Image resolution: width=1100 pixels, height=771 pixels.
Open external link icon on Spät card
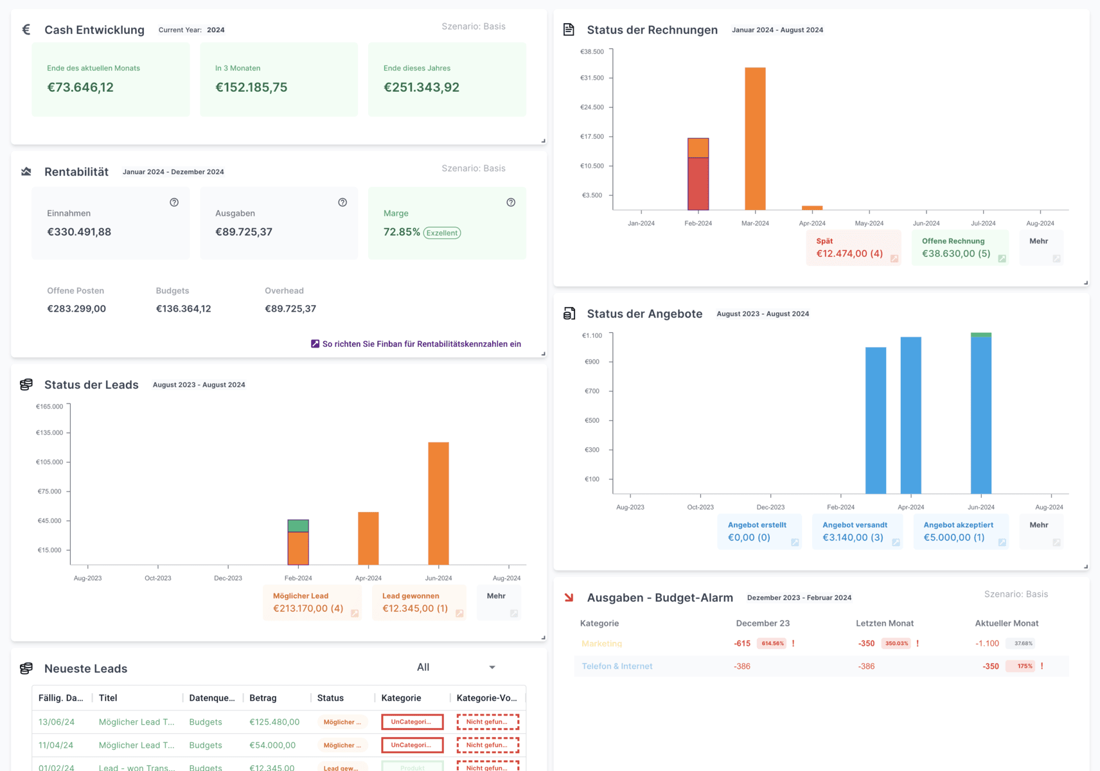894,259
